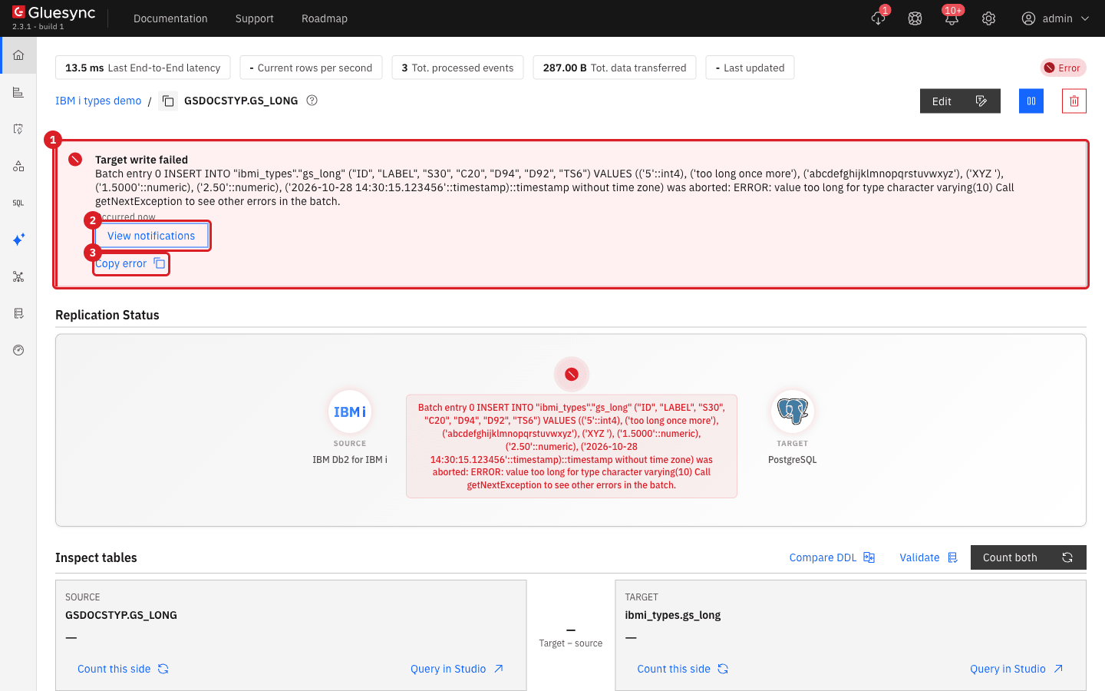Open the cluster nodes sidebar icon
Viewport: 1105px width, 691px height.
(18, 276)
